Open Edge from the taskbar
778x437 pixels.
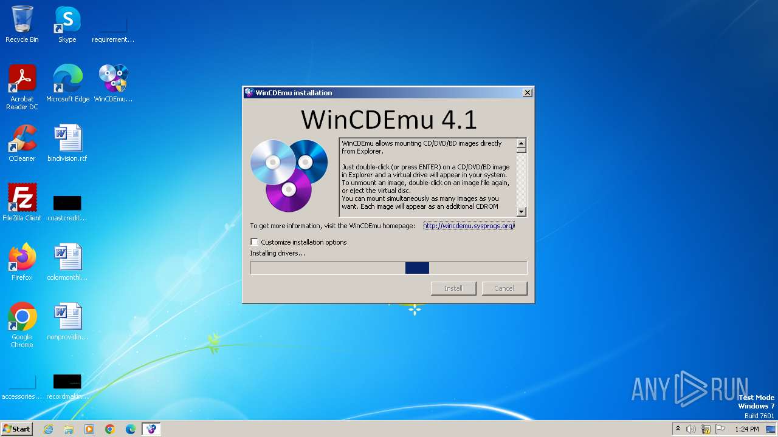coord(131,429)
